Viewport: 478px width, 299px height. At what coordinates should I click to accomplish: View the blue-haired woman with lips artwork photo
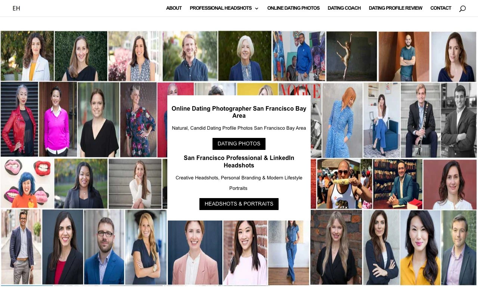[27, 183]
